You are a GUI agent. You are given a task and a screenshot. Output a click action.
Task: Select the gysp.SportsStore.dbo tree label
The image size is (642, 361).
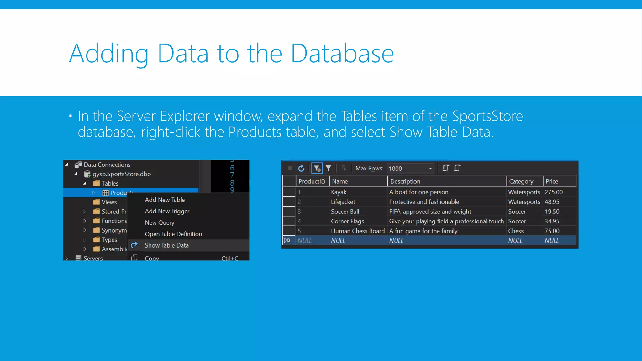pyautogui.click(x=122, y=174)
